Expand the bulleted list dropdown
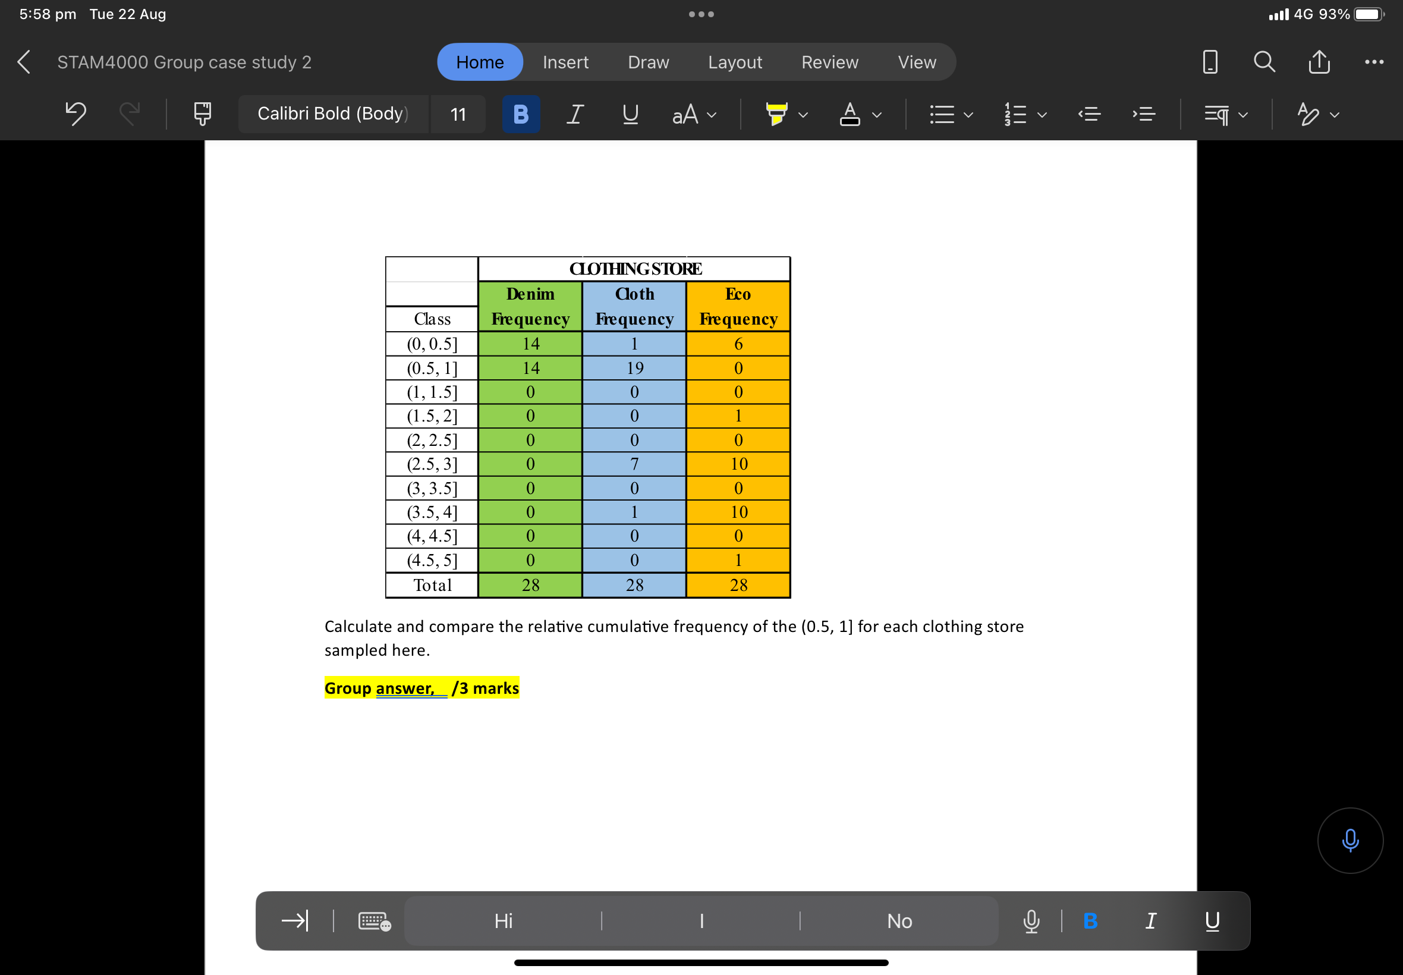The image size is (1403, 975). coord(968,115)
